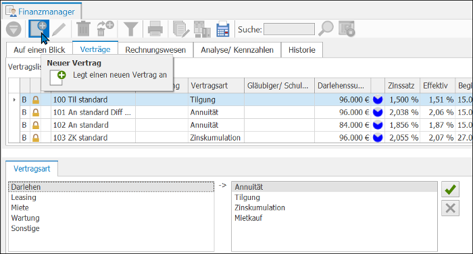Open the Historie tab

(301, 50)
